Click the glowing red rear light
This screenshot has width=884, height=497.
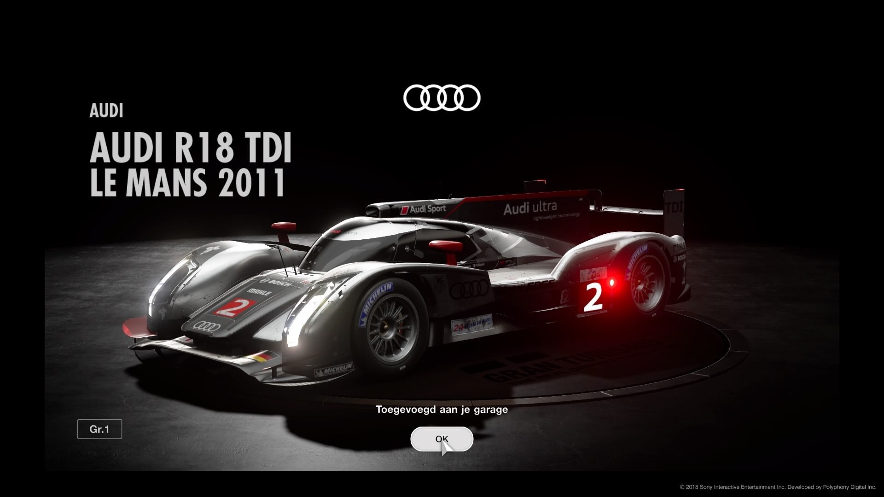coord(612,282)
